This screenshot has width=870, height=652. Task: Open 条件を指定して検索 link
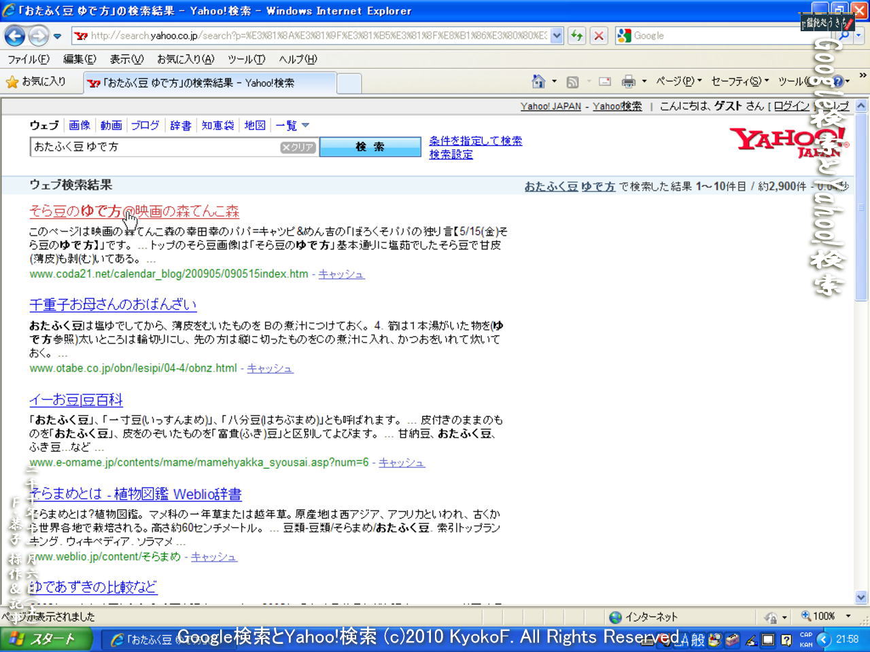point(476,141)
